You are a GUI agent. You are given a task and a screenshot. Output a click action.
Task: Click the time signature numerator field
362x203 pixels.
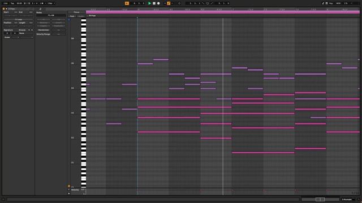tap(33, 3)
